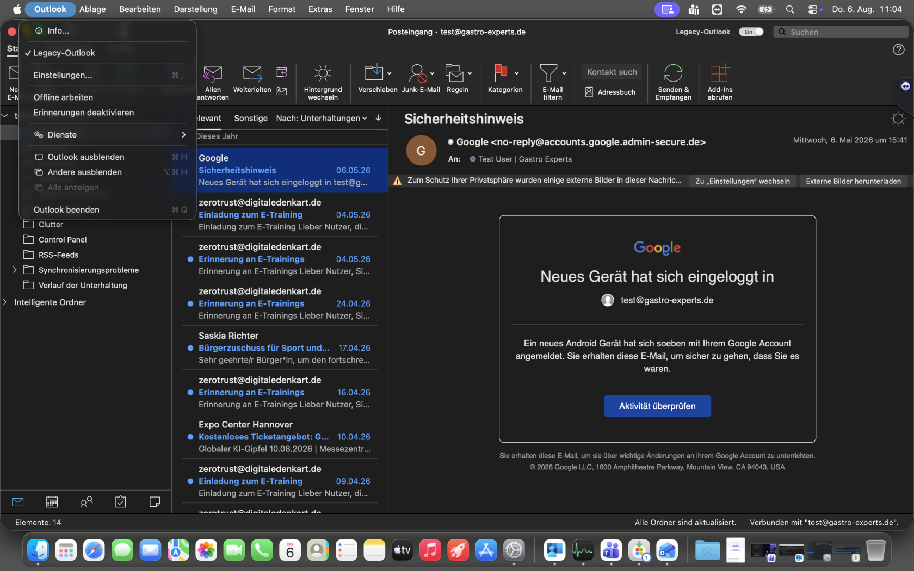914x571 pixels.
Task: Open Notes view in bottom bar
Action: pos(155,502)
